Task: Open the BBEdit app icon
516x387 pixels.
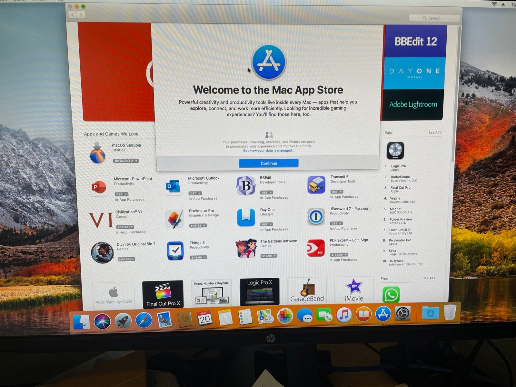Action: (246, 186)
